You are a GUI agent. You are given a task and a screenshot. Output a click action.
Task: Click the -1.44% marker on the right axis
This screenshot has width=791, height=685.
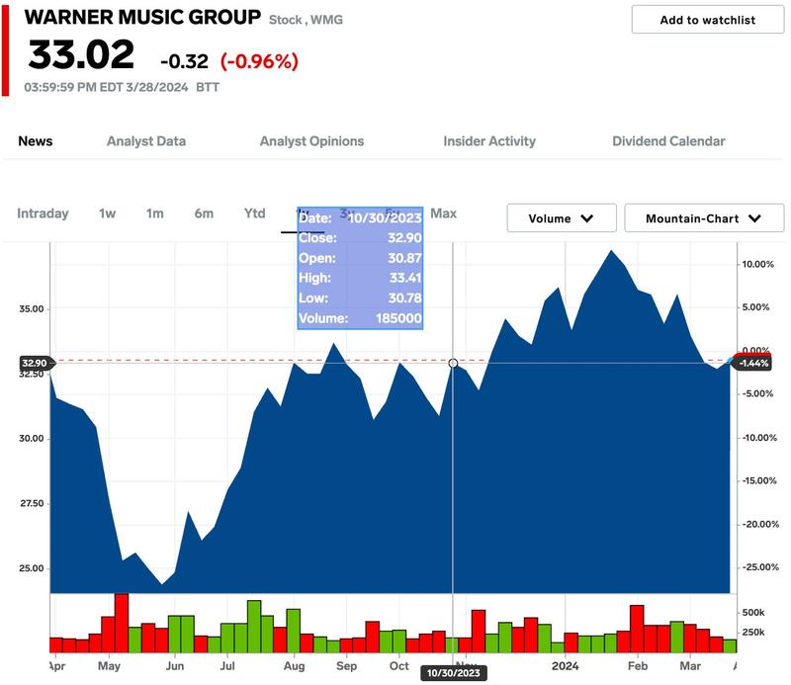(753, 363)
